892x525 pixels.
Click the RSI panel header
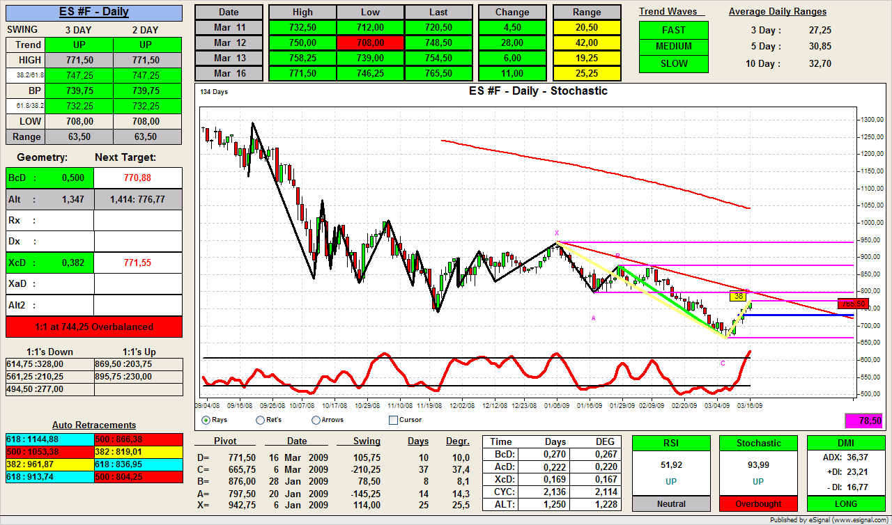click(671, 444)
